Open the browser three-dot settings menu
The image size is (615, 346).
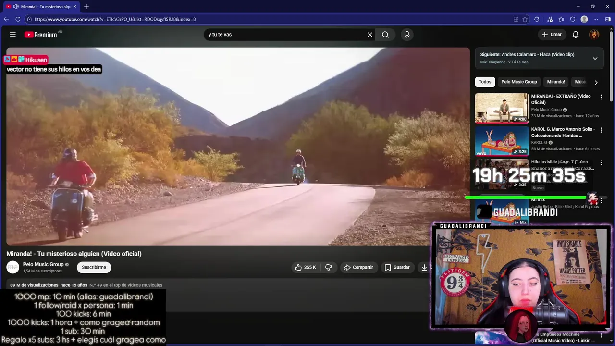pyautogui.click(x=596, y=19)
